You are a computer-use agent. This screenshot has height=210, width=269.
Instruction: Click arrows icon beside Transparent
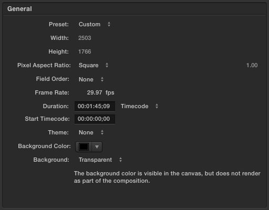point(120,160)
